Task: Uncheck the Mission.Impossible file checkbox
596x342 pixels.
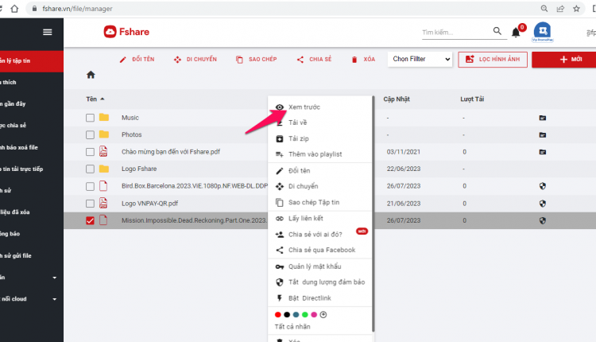Action: pyautogui.click(x=90, y=220)
